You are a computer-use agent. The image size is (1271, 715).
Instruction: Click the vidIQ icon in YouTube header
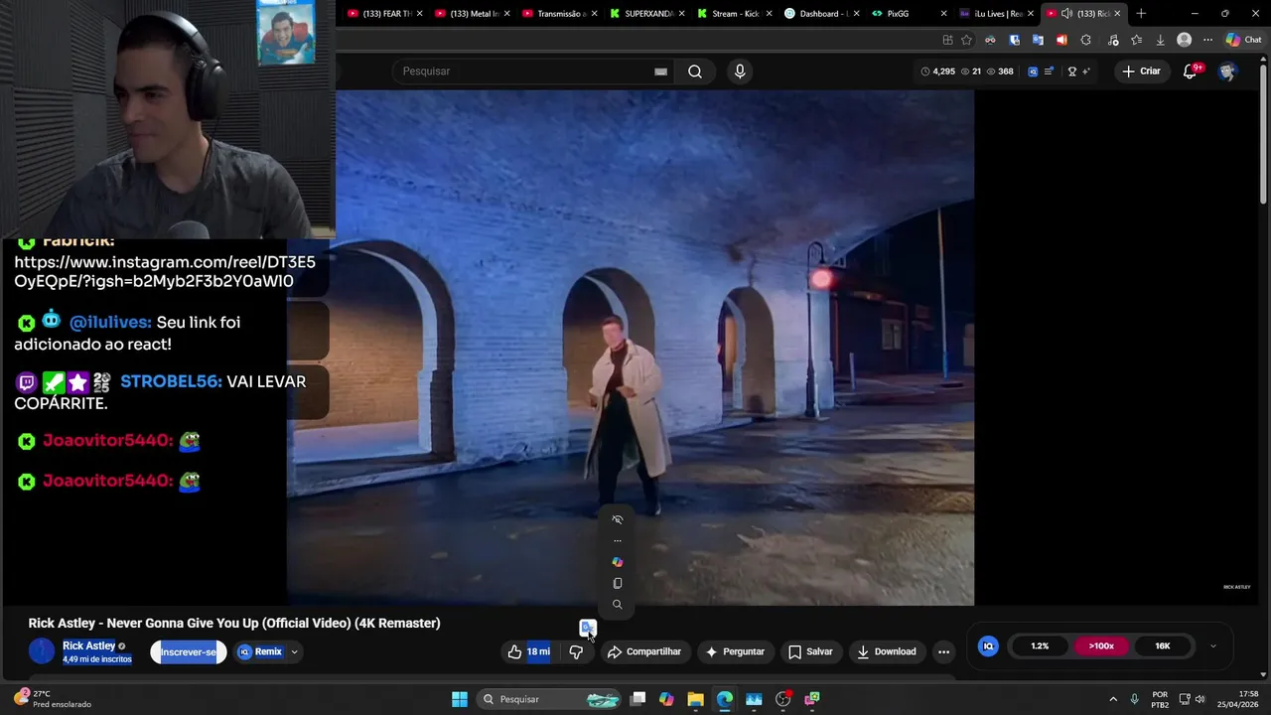click(x=1033, y=71)
